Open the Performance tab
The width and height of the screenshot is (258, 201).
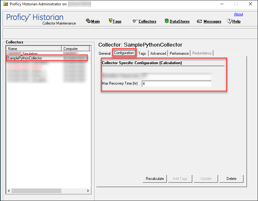[x=179, y=53]
